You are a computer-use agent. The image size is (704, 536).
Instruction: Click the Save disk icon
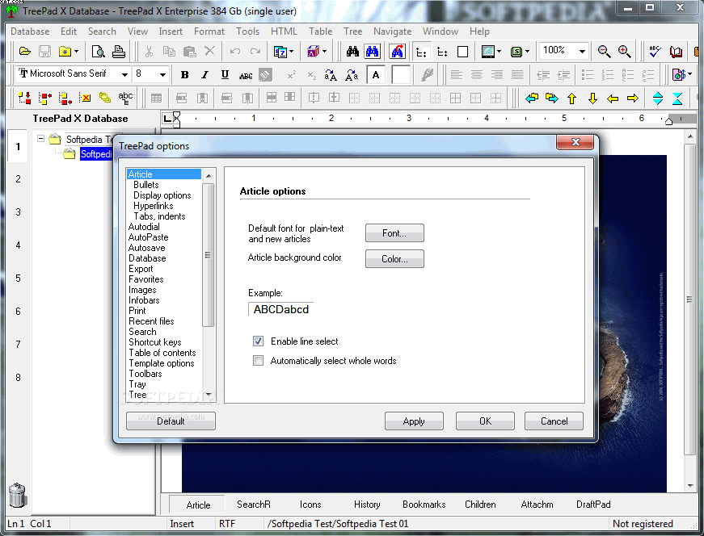(44, 52)
